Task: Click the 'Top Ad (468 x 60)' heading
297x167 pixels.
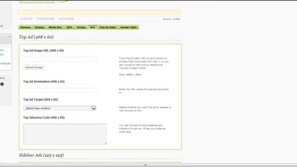Action: click(36, 37)
